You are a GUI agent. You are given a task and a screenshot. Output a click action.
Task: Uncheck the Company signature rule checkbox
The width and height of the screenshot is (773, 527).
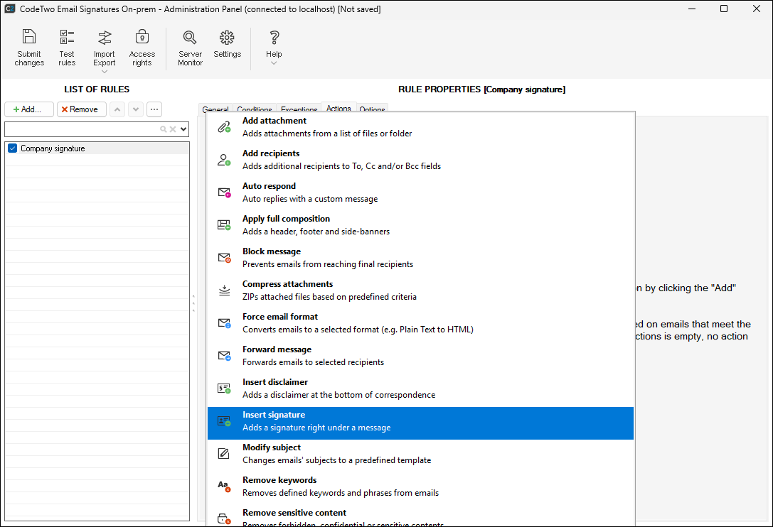point(12,148)
